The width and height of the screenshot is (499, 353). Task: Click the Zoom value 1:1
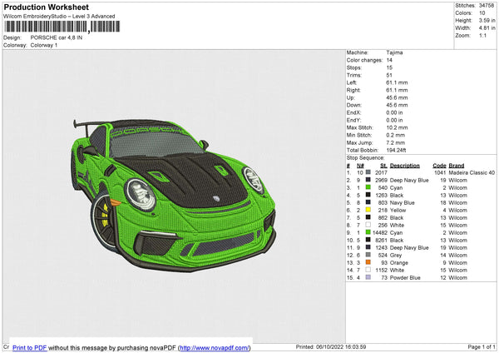pos(482,35)
